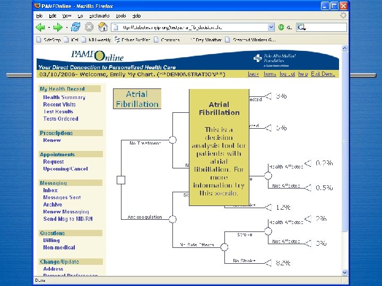Open the Go menu
This screenshot has width=382, height=286.
point(80,16)
